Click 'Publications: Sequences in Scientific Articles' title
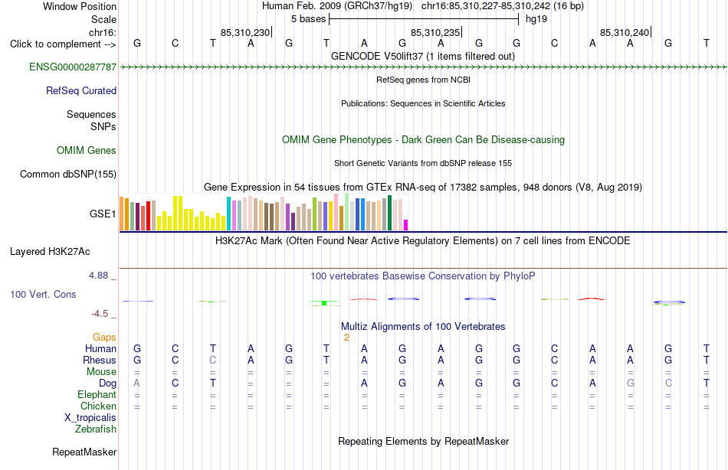Image resolution: width=728 pixels, height=470 pixels. coord(423,103)
